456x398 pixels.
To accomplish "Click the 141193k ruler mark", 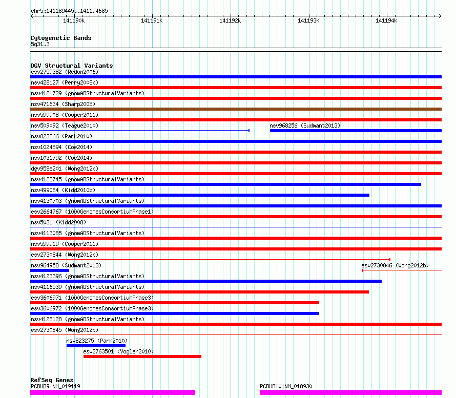I will pos(308,20).
